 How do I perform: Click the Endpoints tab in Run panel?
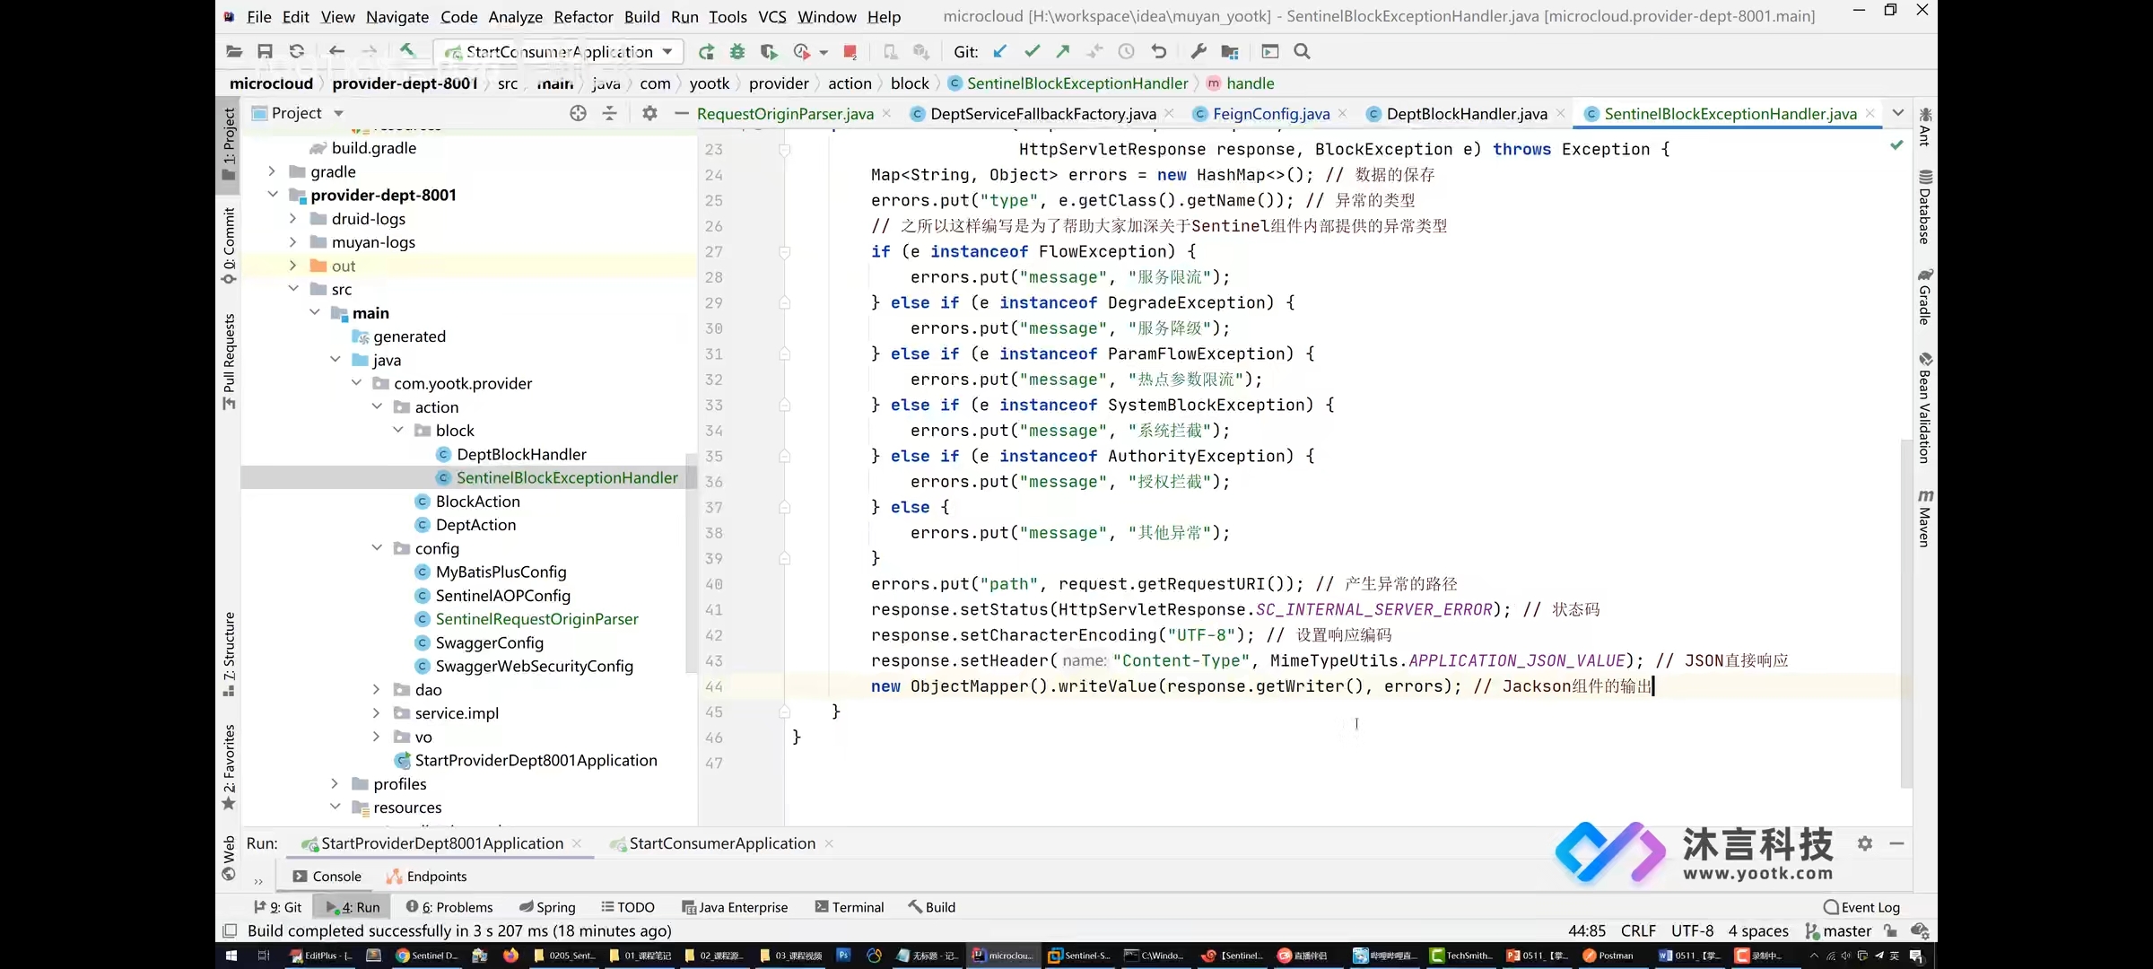coord(437,876)
